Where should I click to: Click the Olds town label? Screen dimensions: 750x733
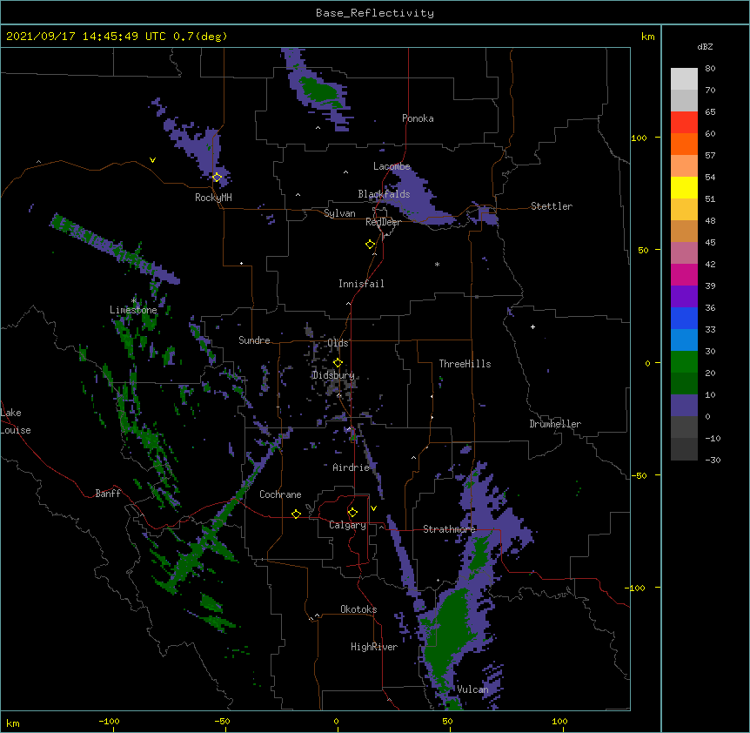338,343
